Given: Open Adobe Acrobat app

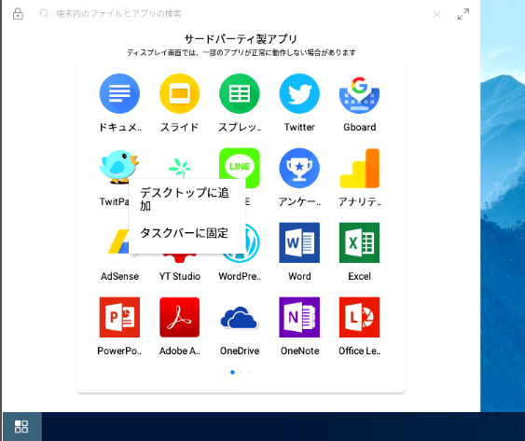Looking at the screenshot, I should [x=179, y=317].
